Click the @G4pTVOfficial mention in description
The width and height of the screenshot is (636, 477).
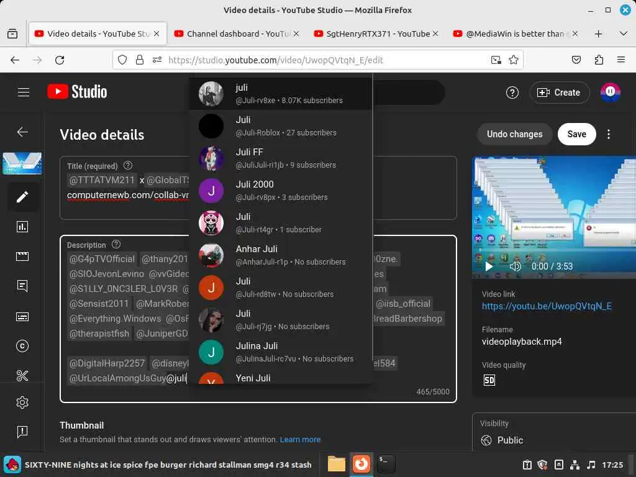click(102, 259)
